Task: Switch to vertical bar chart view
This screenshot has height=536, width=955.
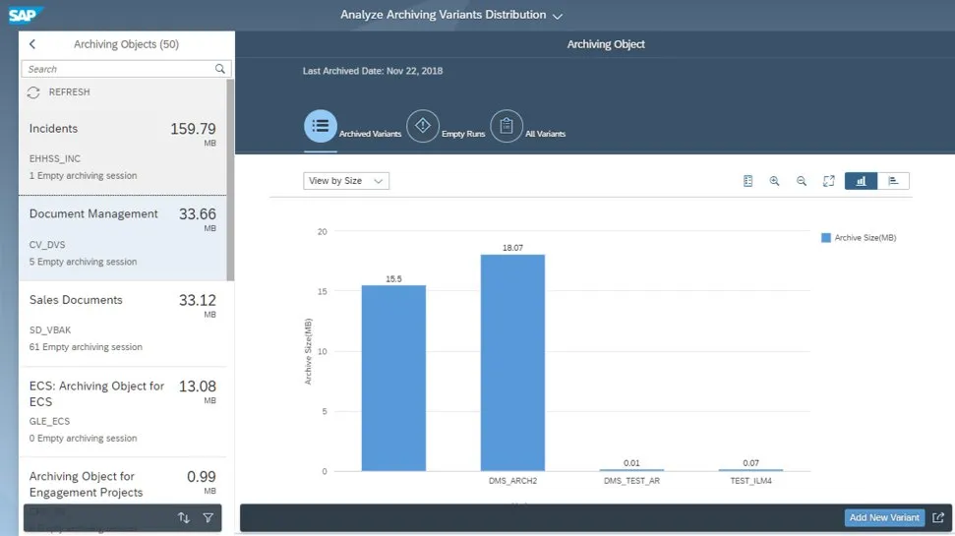Action: tap(861, 181)
